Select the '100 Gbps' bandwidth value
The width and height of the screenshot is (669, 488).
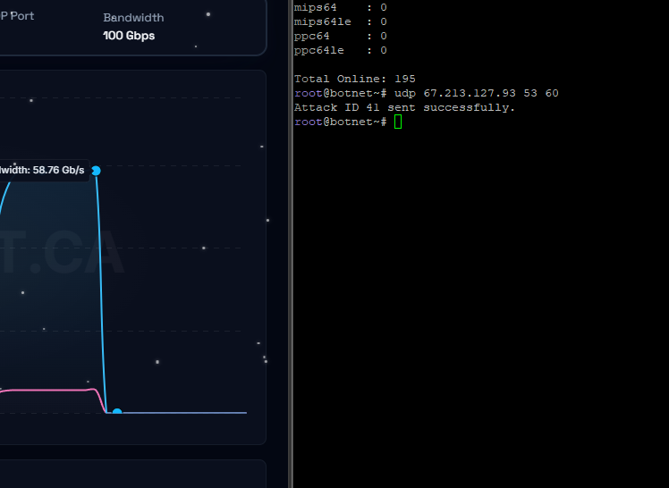point(129,36)
